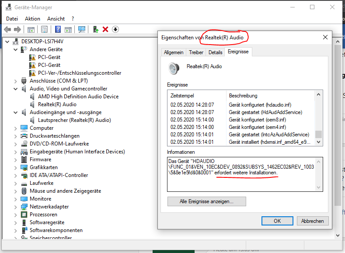Click Alle Ereignisse anzeigen button
The width and height of the screenshot is (345, 253).
206,201
